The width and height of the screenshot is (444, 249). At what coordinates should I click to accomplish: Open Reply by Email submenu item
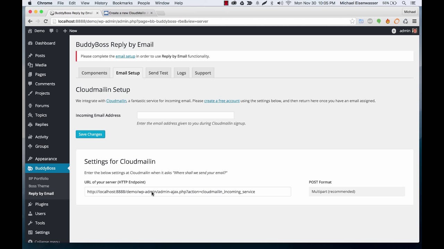41,194
